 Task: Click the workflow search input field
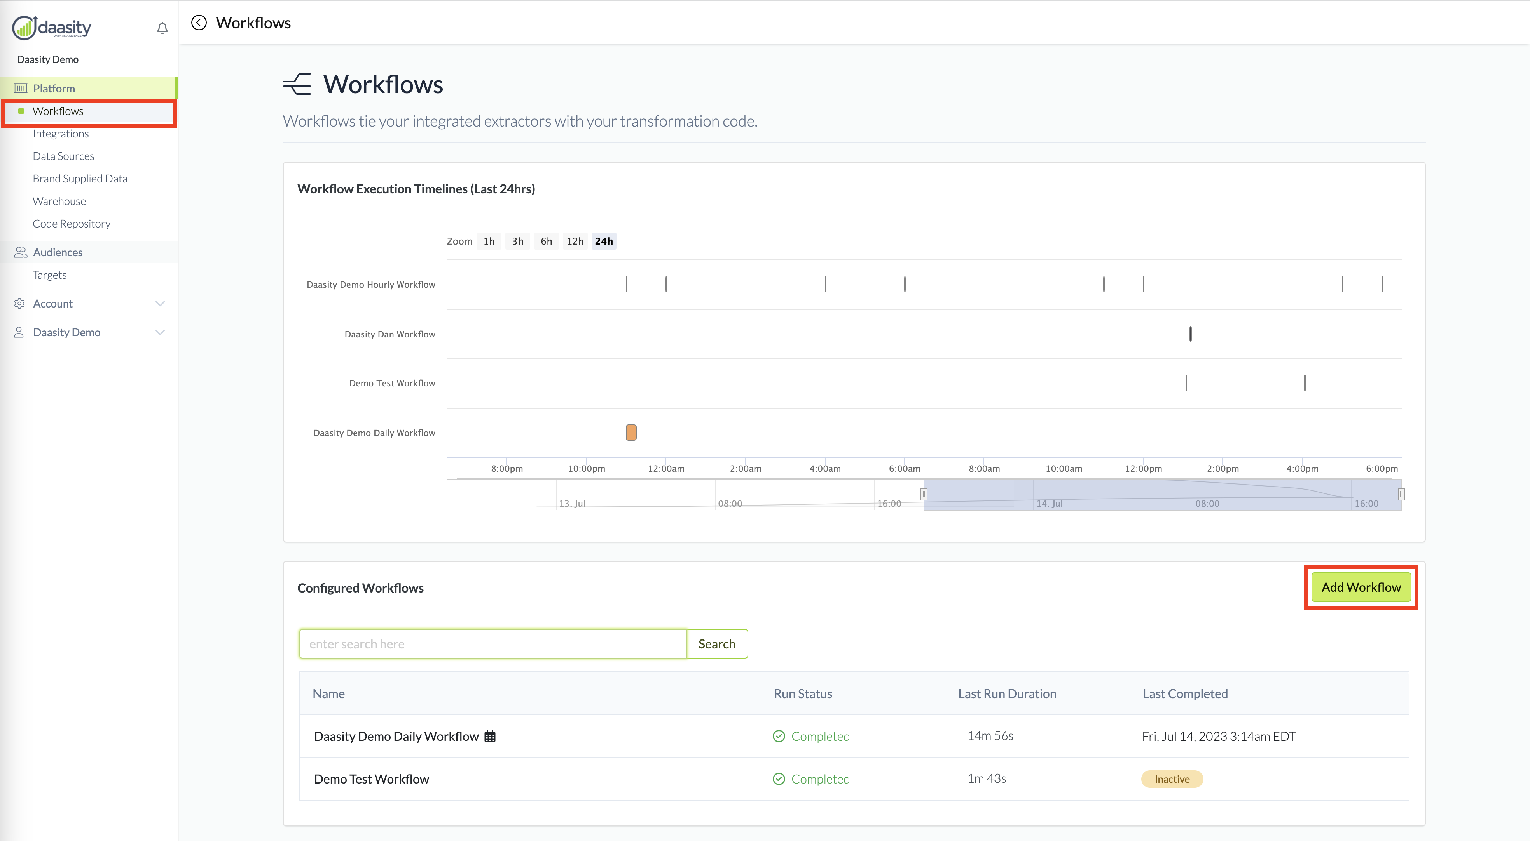(x=493, y=643)
